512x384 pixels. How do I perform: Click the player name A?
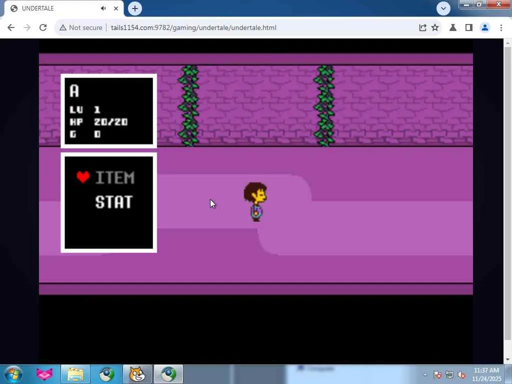[x=74, y=91]
